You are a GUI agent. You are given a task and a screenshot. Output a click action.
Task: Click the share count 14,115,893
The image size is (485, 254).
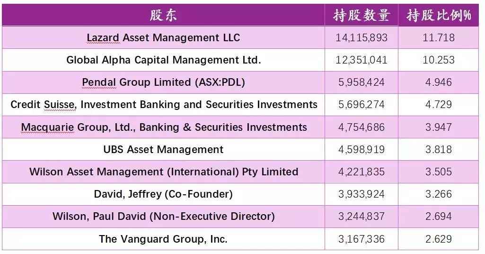[x=362, y=38]
